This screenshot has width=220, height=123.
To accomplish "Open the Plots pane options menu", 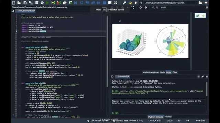I will pos(207,8).
